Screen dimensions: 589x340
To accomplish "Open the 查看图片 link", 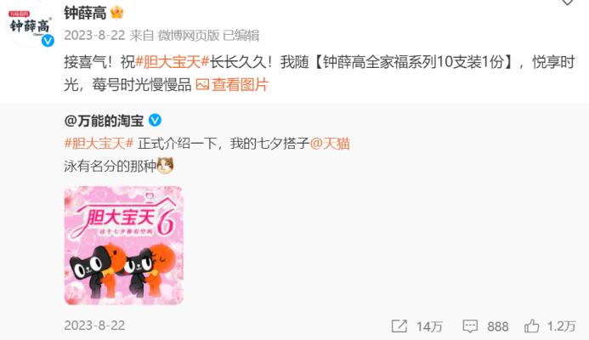I will point(240,84).
